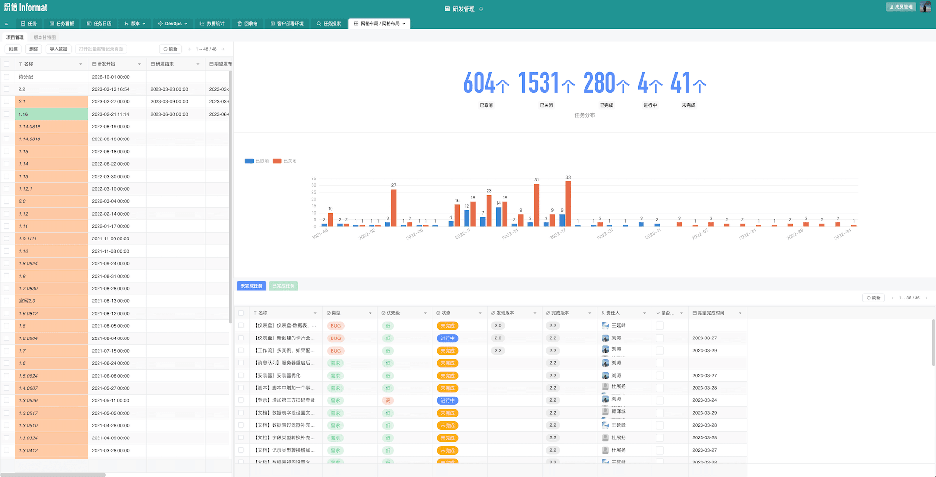Open 任务搜索 task search
936x477 pixels.
(x=329, y=23)
